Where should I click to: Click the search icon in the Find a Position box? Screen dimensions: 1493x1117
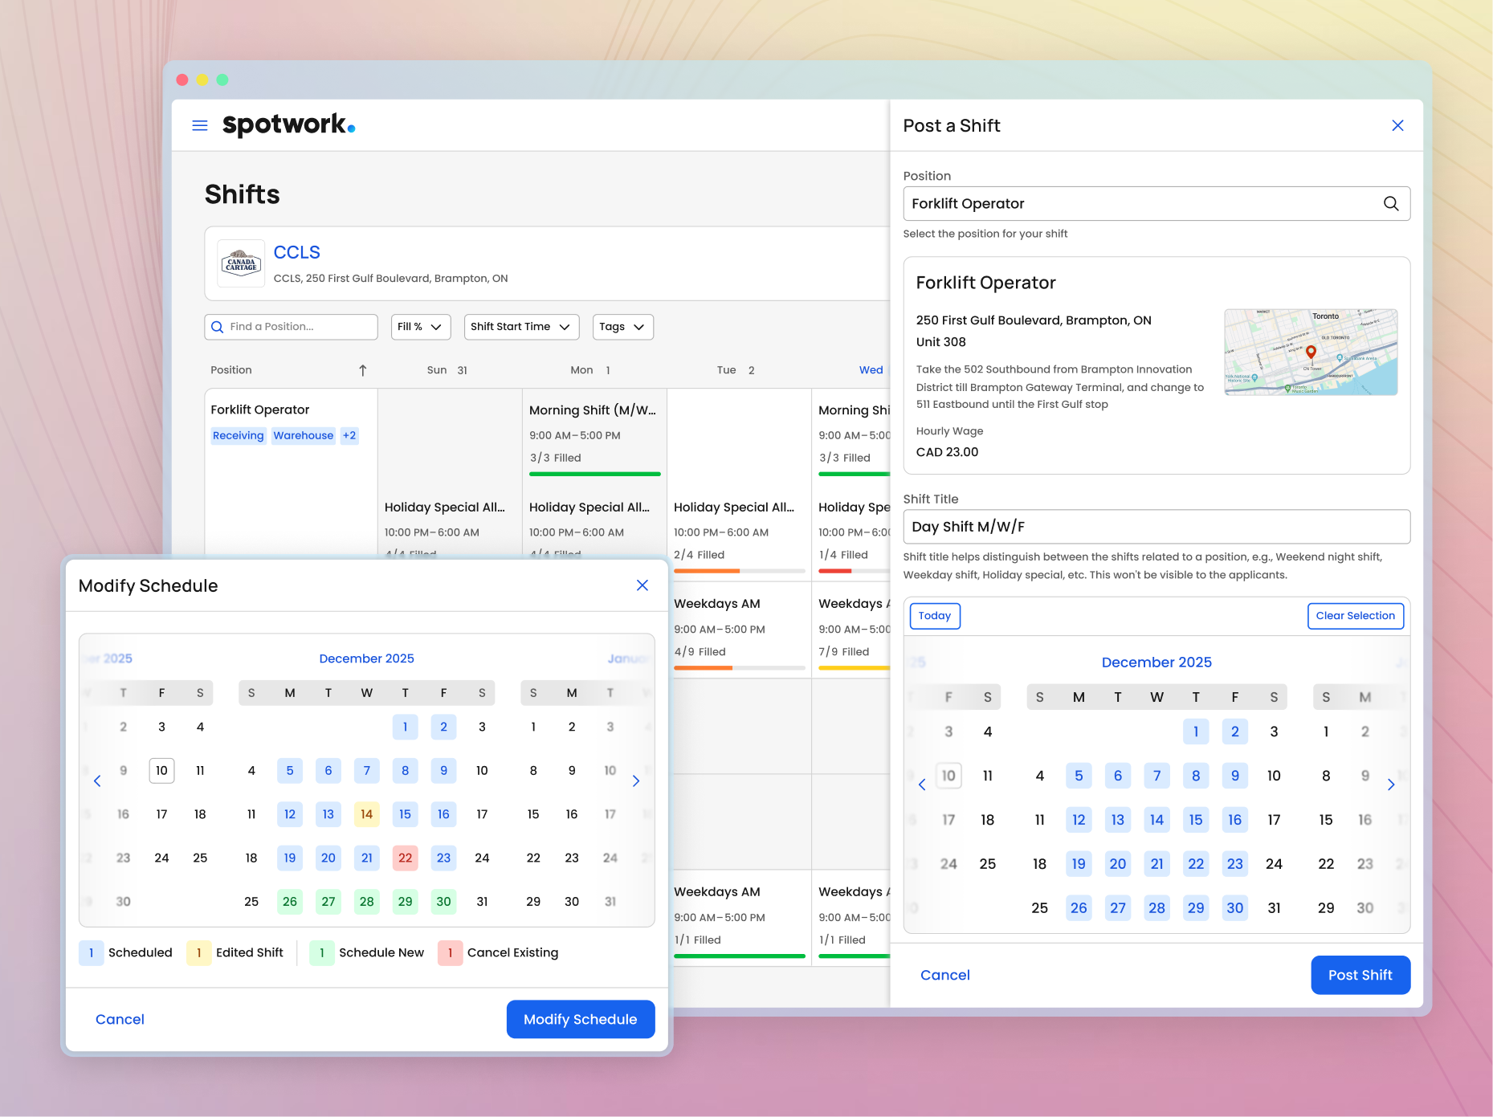217,327
